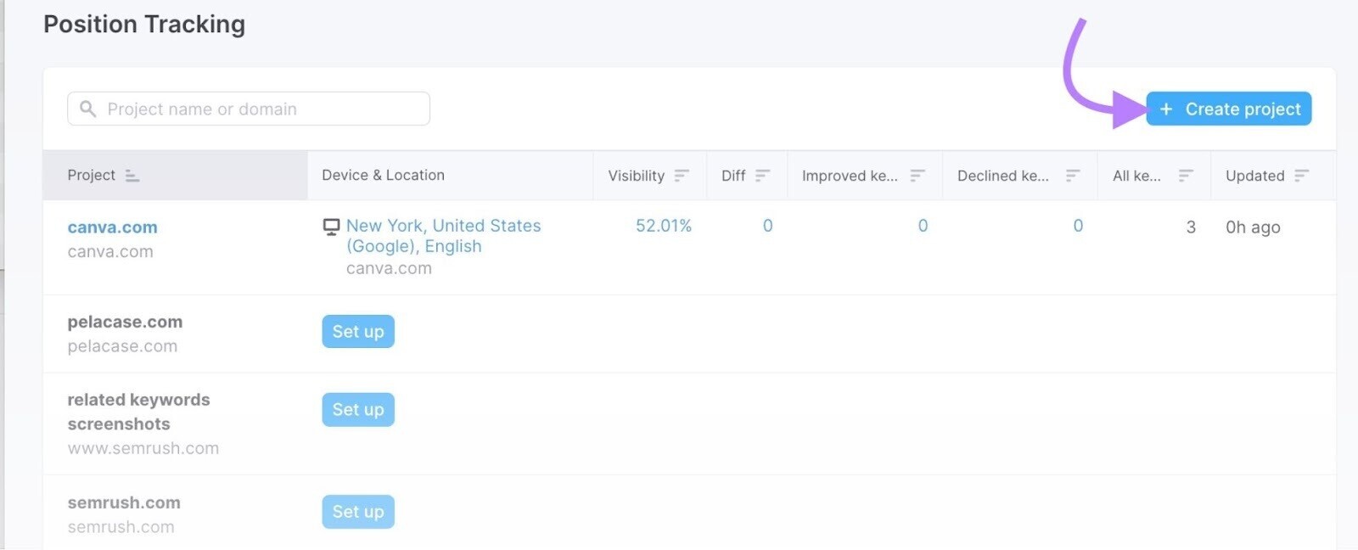Click Set up for pelacase.com
Viewport: 1358px width, 550px height.
coord(357,332)
